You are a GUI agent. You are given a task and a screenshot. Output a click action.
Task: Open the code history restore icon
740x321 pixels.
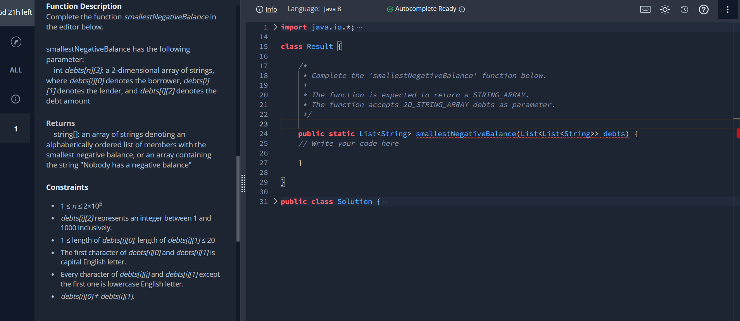click(685, 9)
